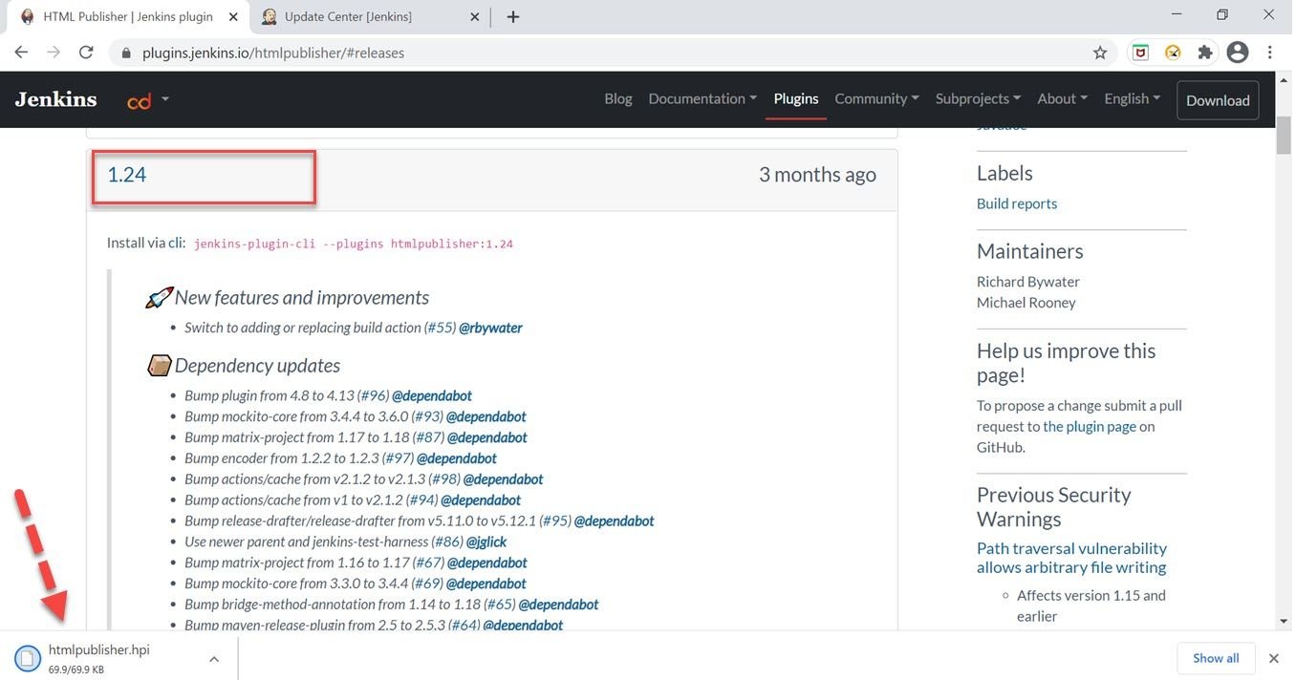This screenshot has height=680, width=1296.
Task: Open the Build reports label link
Action: pos(1017,203)
